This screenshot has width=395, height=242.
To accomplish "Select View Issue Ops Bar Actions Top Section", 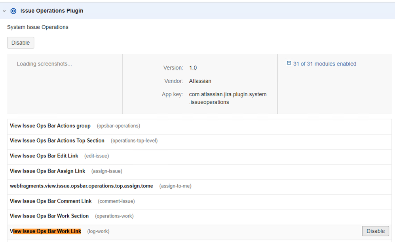I will (199, 142).
